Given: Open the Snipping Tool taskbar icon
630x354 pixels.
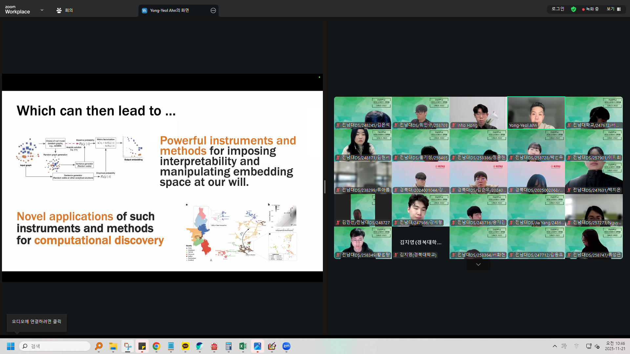Looking at the screenshot, I should (x=128, y=346).
